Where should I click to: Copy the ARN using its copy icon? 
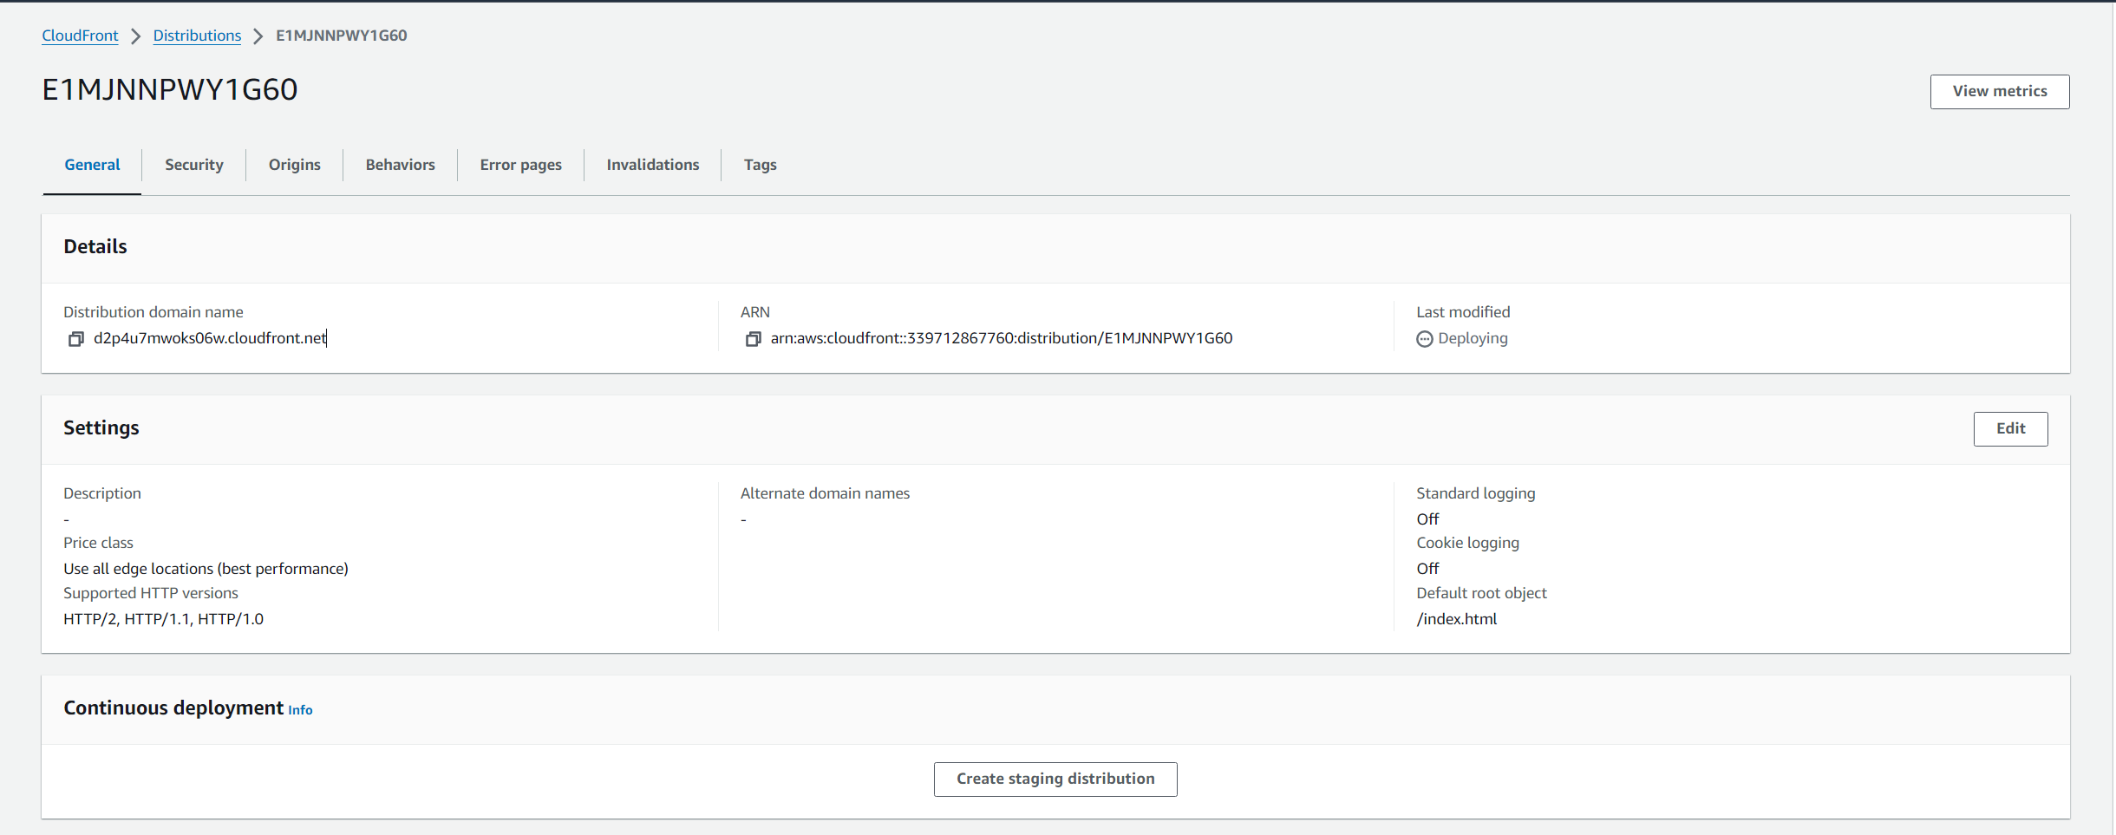click(753, 339)
